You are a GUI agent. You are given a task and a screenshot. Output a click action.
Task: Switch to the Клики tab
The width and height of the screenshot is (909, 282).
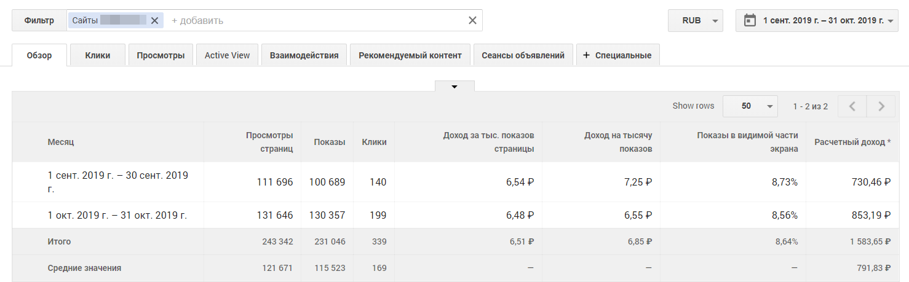coord(98,55)
